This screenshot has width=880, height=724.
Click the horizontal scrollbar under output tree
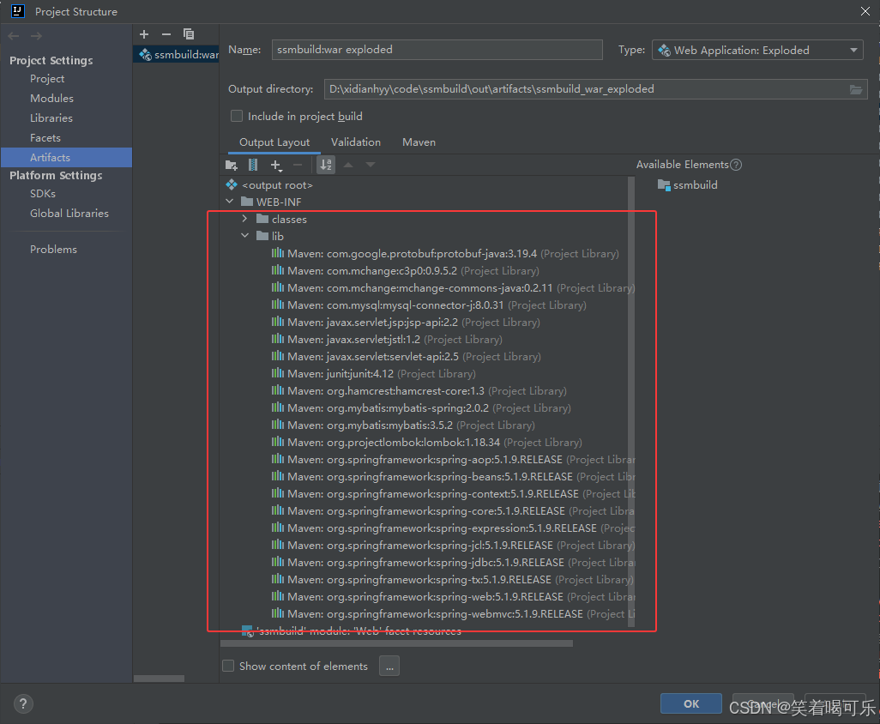pos(397,643)
